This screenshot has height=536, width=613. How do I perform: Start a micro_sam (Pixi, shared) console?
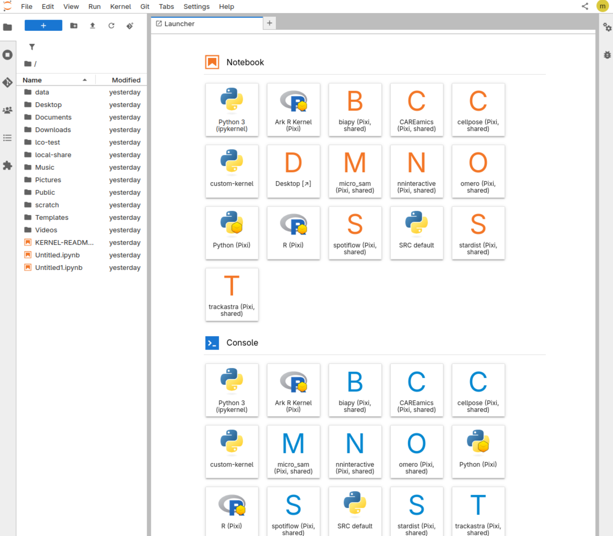click(293, 452)
